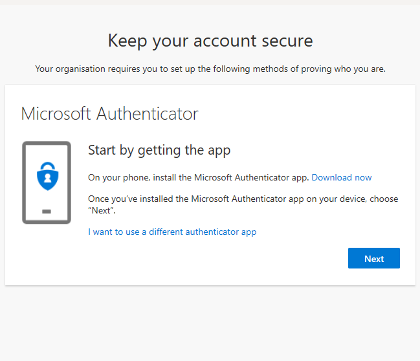Click the quoted “Next” word in paragraph
420x361 pixels.
102,211
